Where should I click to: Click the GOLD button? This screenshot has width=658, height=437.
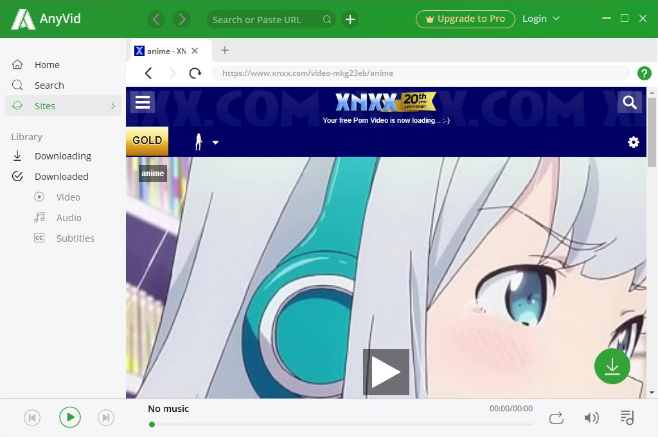click(x=147, y=141)
